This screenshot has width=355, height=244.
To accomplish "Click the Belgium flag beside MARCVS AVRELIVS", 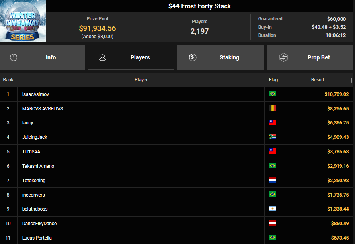I will click(273, 108).
